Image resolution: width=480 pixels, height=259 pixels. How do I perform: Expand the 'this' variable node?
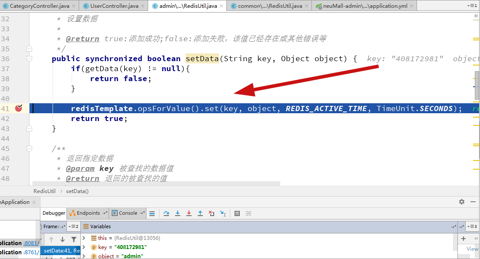pyautogui.click(x=84, y=238)
